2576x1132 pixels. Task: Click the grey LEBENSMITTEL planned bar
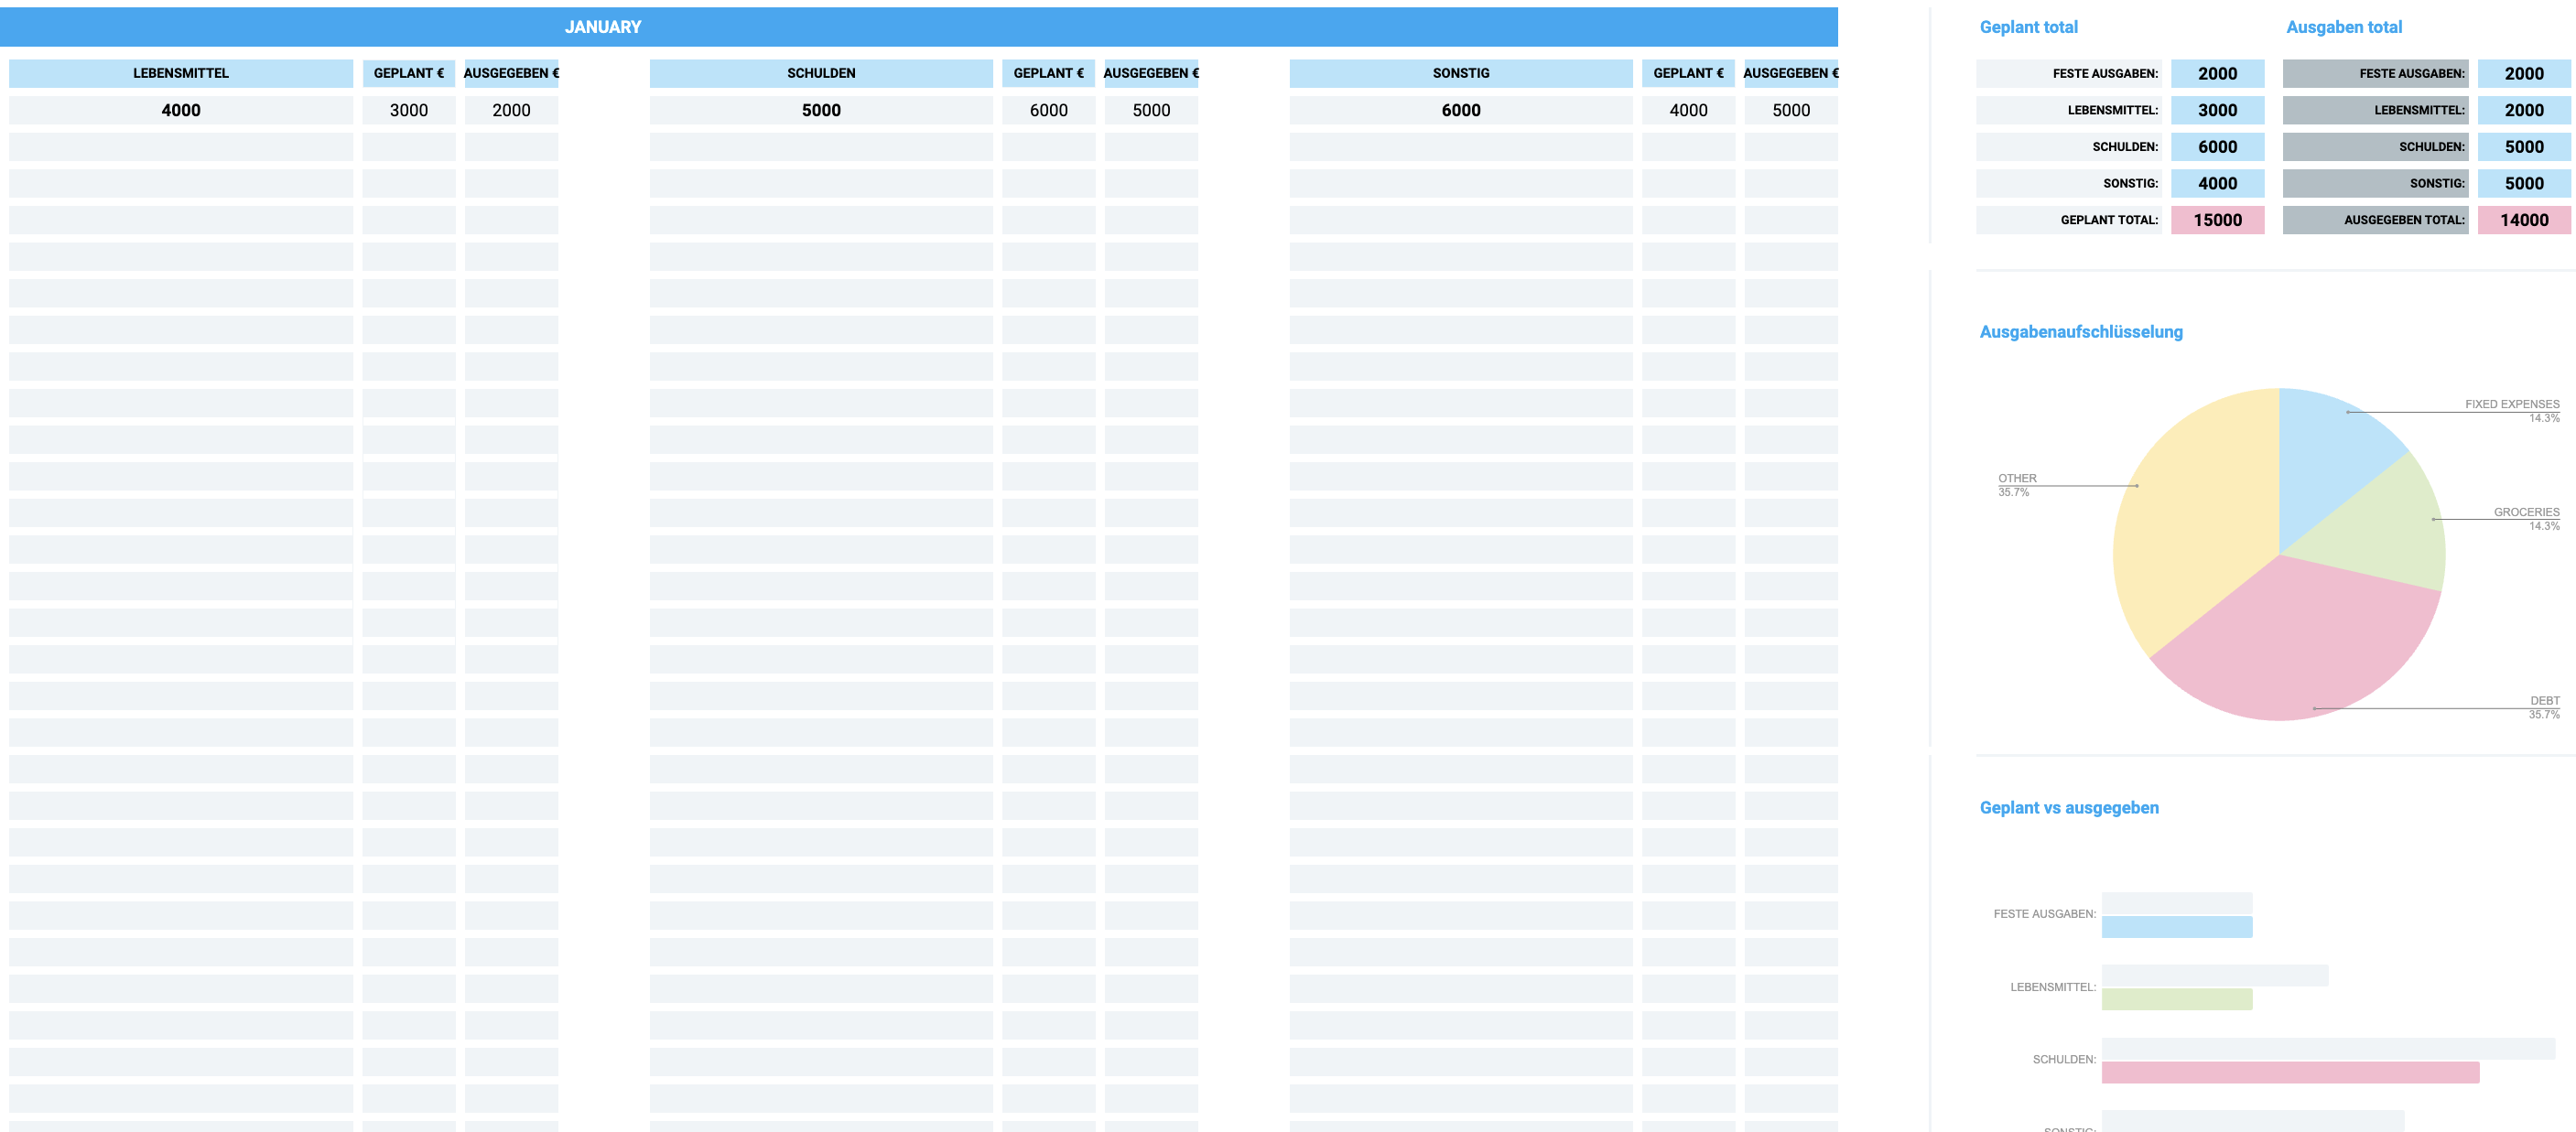[x=2215, y=975]
